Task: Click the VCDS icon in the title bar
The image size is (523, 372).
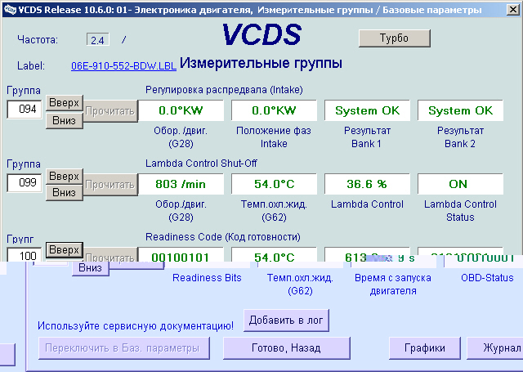Action: tap(10, 10)
